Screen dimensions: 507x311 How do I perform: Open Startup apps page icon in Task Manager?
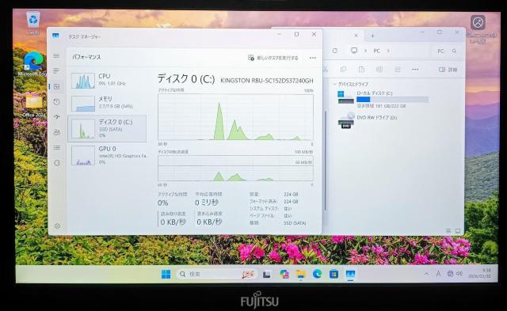point(56,116)
